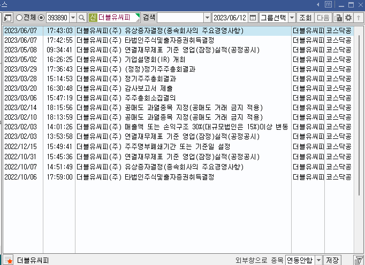Select the 2023/02/14 공매도 과열종목 지정 row
Screen dimensions: 365x265
click(178, 107)
